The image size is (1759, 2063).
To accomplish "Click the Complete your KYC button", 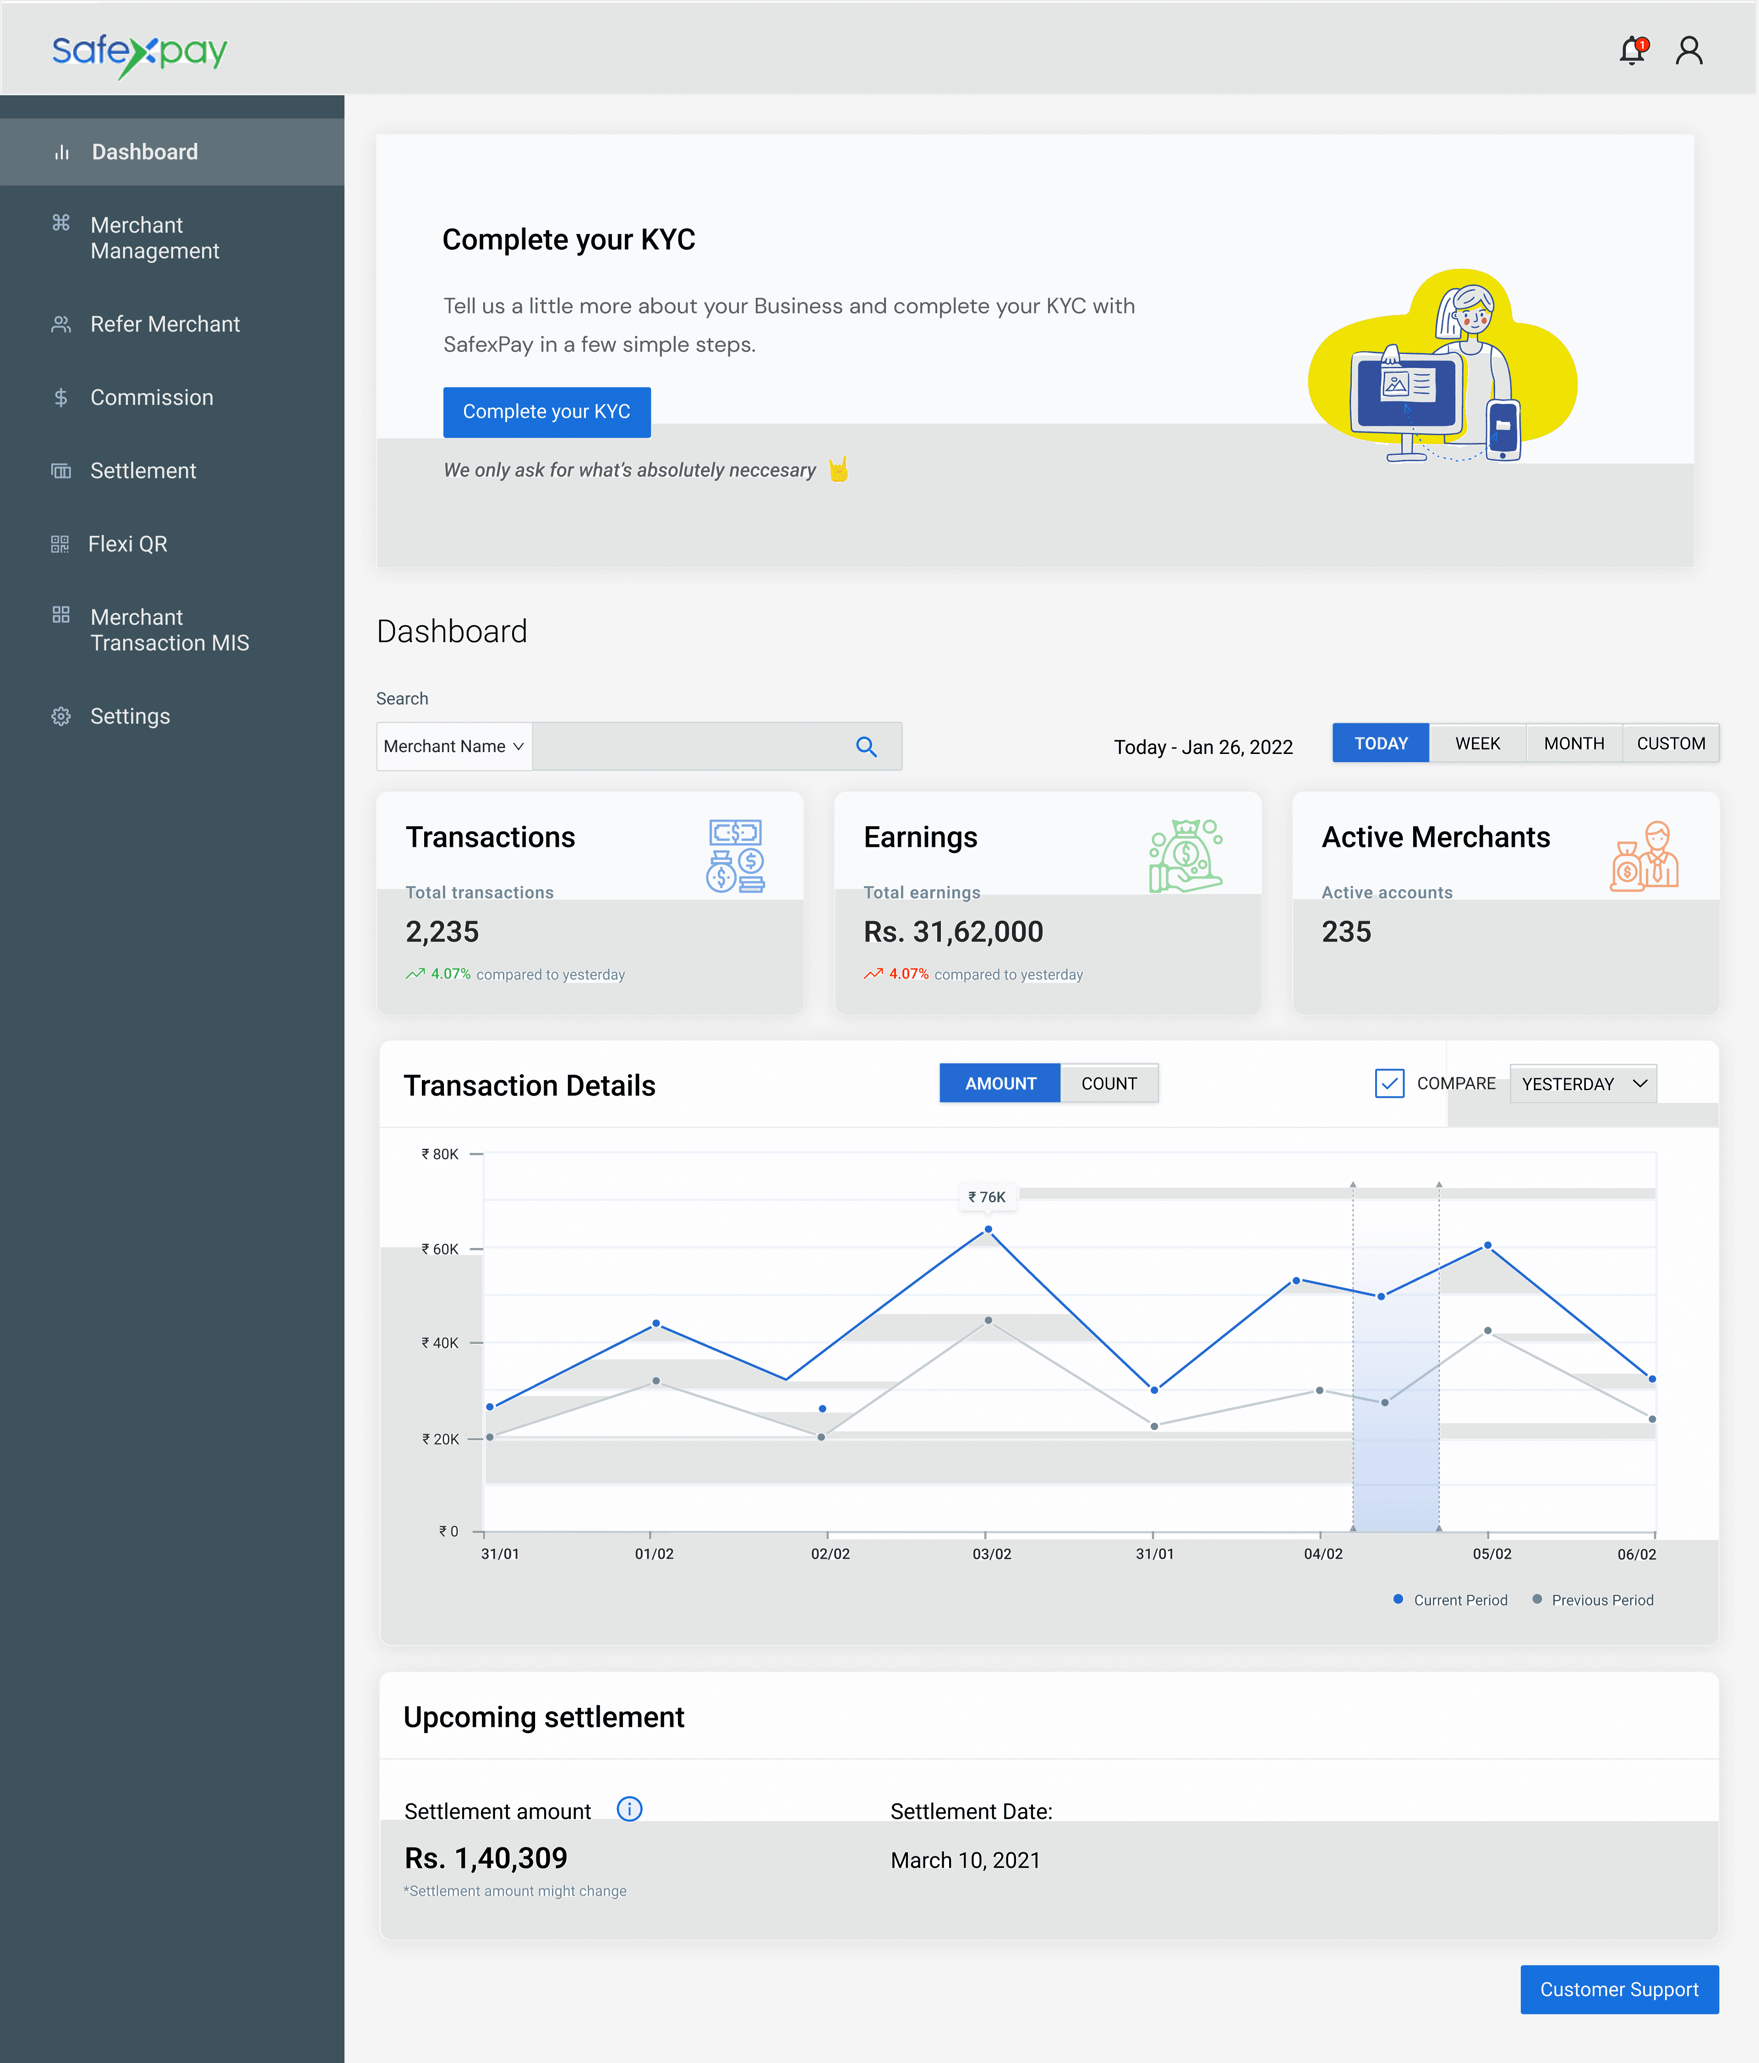I will 546,412.
